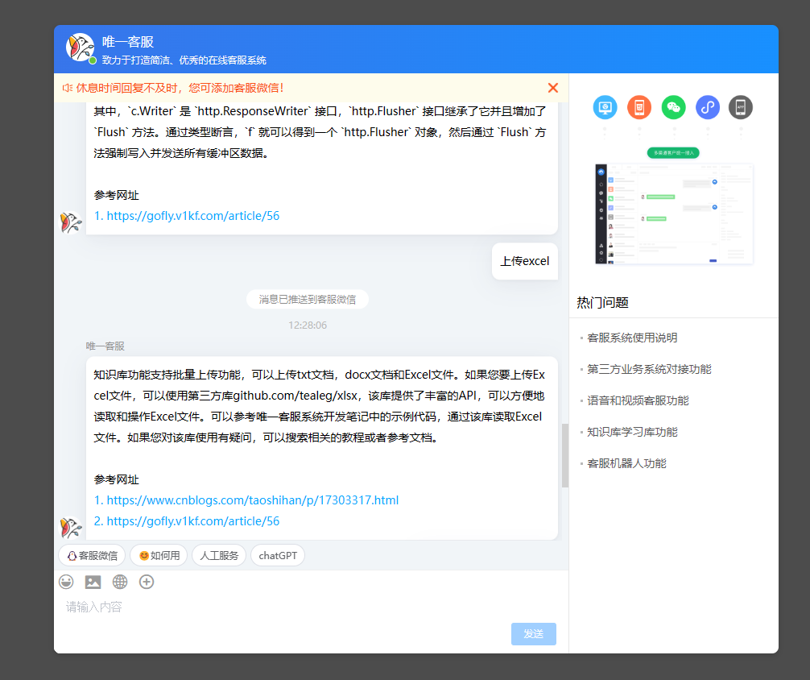
Task: Open 第三方业务系统对接功能 hot question
Action: pos(649,369)
